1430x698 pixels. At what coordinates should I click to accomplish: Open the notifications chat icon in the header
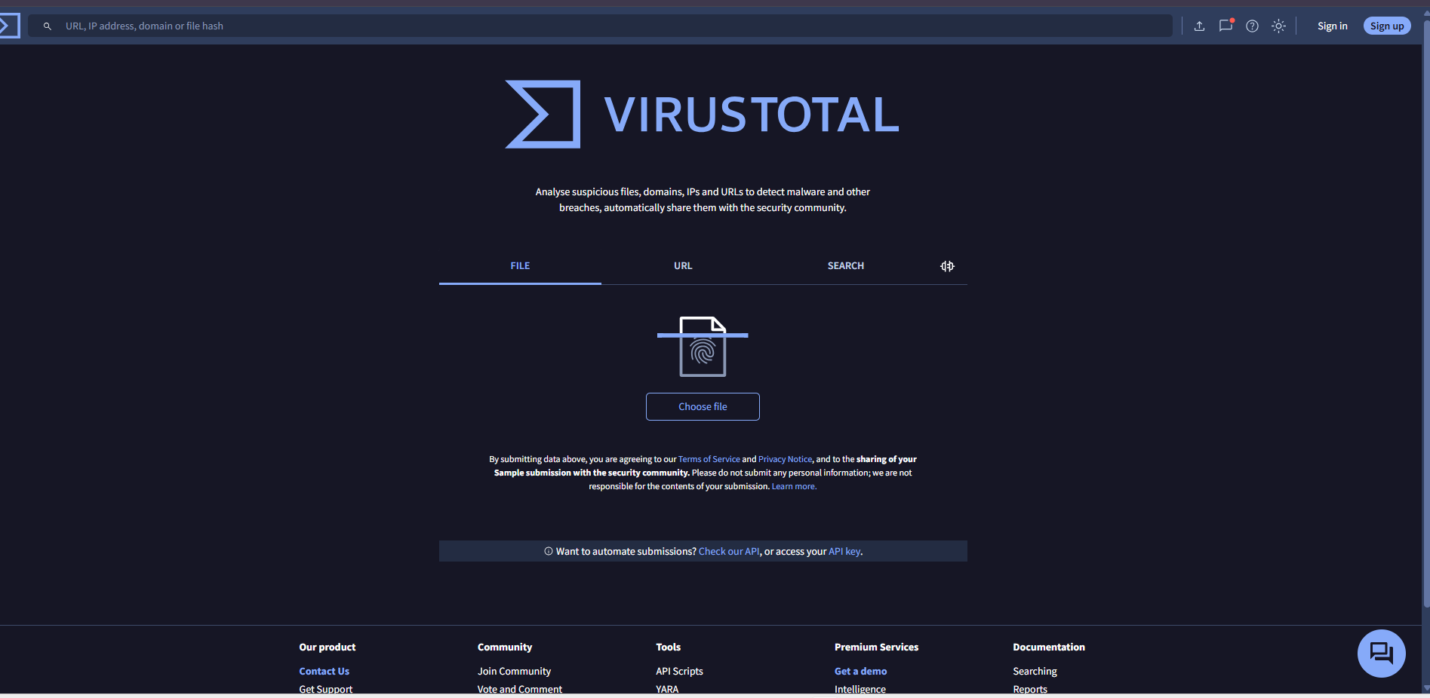(1225, 26)
